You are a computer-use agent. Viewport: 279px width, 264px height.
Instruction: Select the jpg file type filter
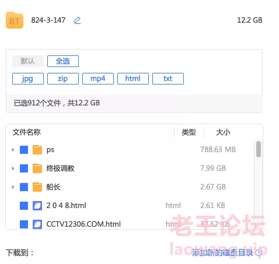[x=28, y=79]
